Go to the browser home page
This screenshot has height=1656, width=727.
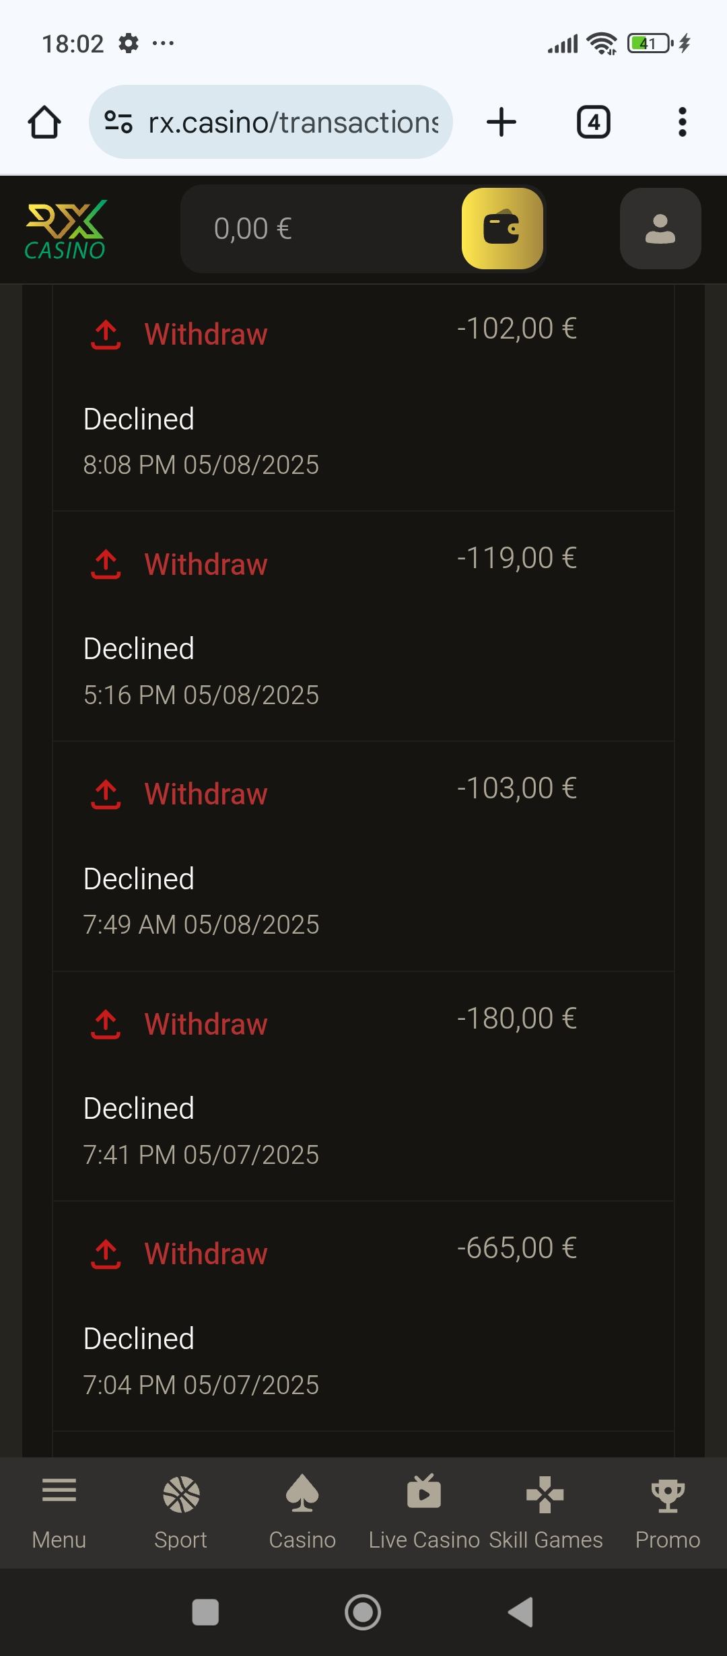click(x=44, y=123)
